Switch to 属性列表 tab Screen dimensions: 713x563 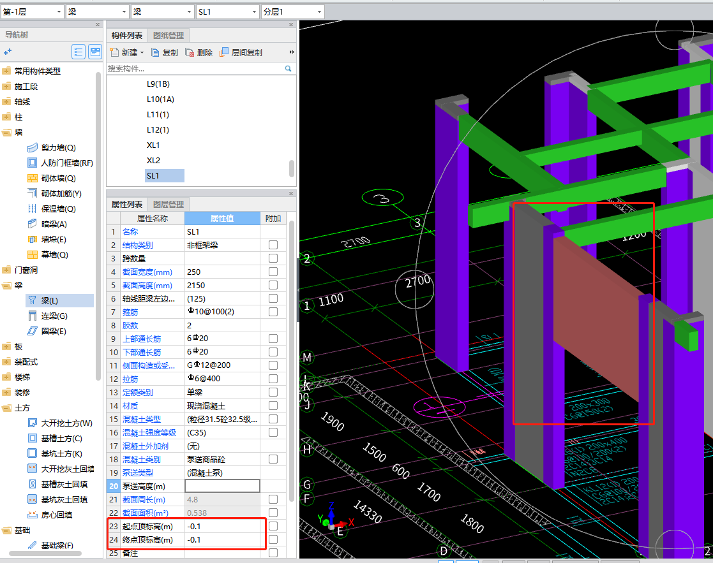(x=127, y=204)
